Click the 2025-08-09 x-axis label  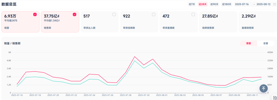pos(234,95)
